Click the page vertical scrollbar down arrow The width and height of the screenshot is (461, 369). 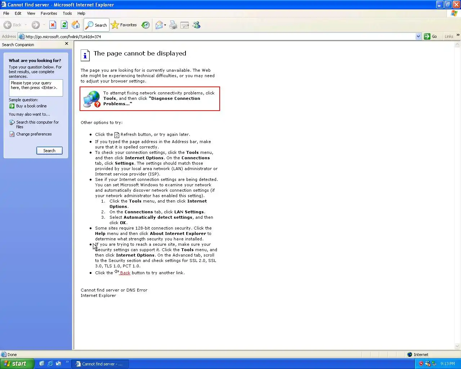[x=457, y=346]
